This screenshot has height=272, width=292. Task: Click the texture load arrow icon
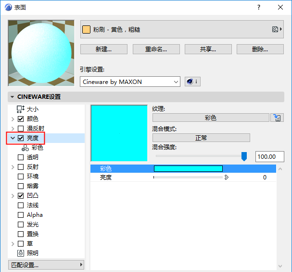click(277, 118)
